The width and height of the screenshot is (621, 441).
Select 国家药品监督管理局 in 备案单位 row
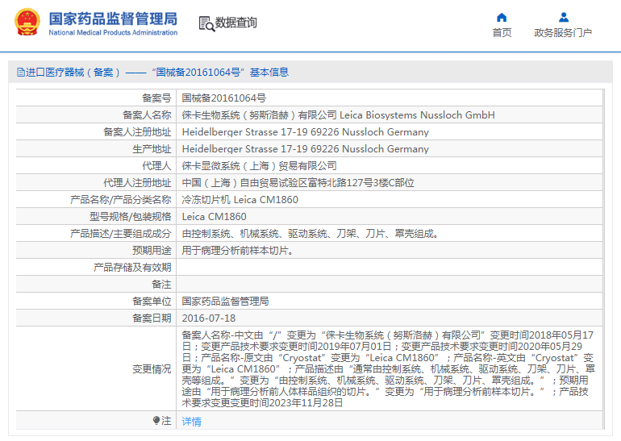point(225,302)
